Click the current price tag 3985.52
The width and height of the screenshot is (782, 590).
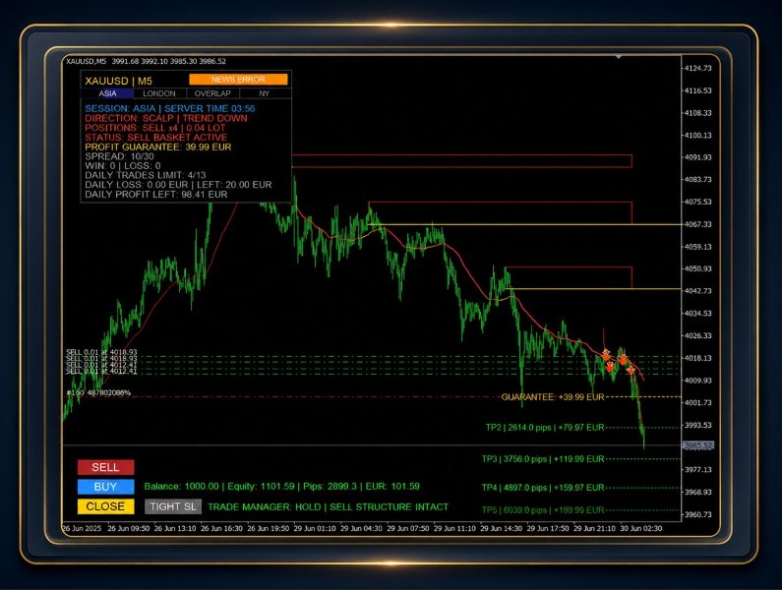698,445
